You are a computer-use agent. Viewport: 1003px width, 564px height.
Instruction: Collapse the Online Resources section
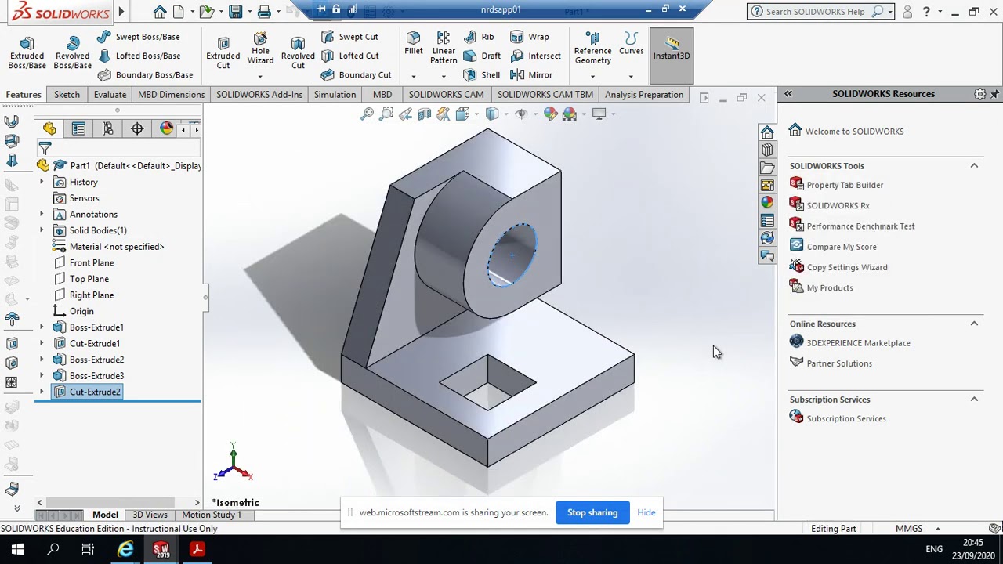click(974, 324)
